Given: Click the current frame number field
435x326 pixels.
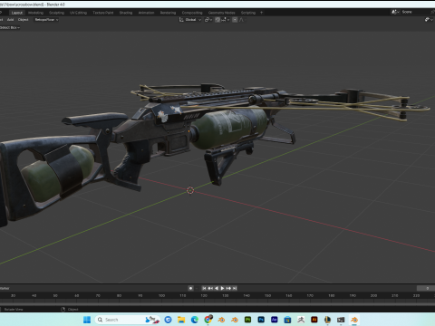Looking at the screenshot, I should tap(426, 288).
